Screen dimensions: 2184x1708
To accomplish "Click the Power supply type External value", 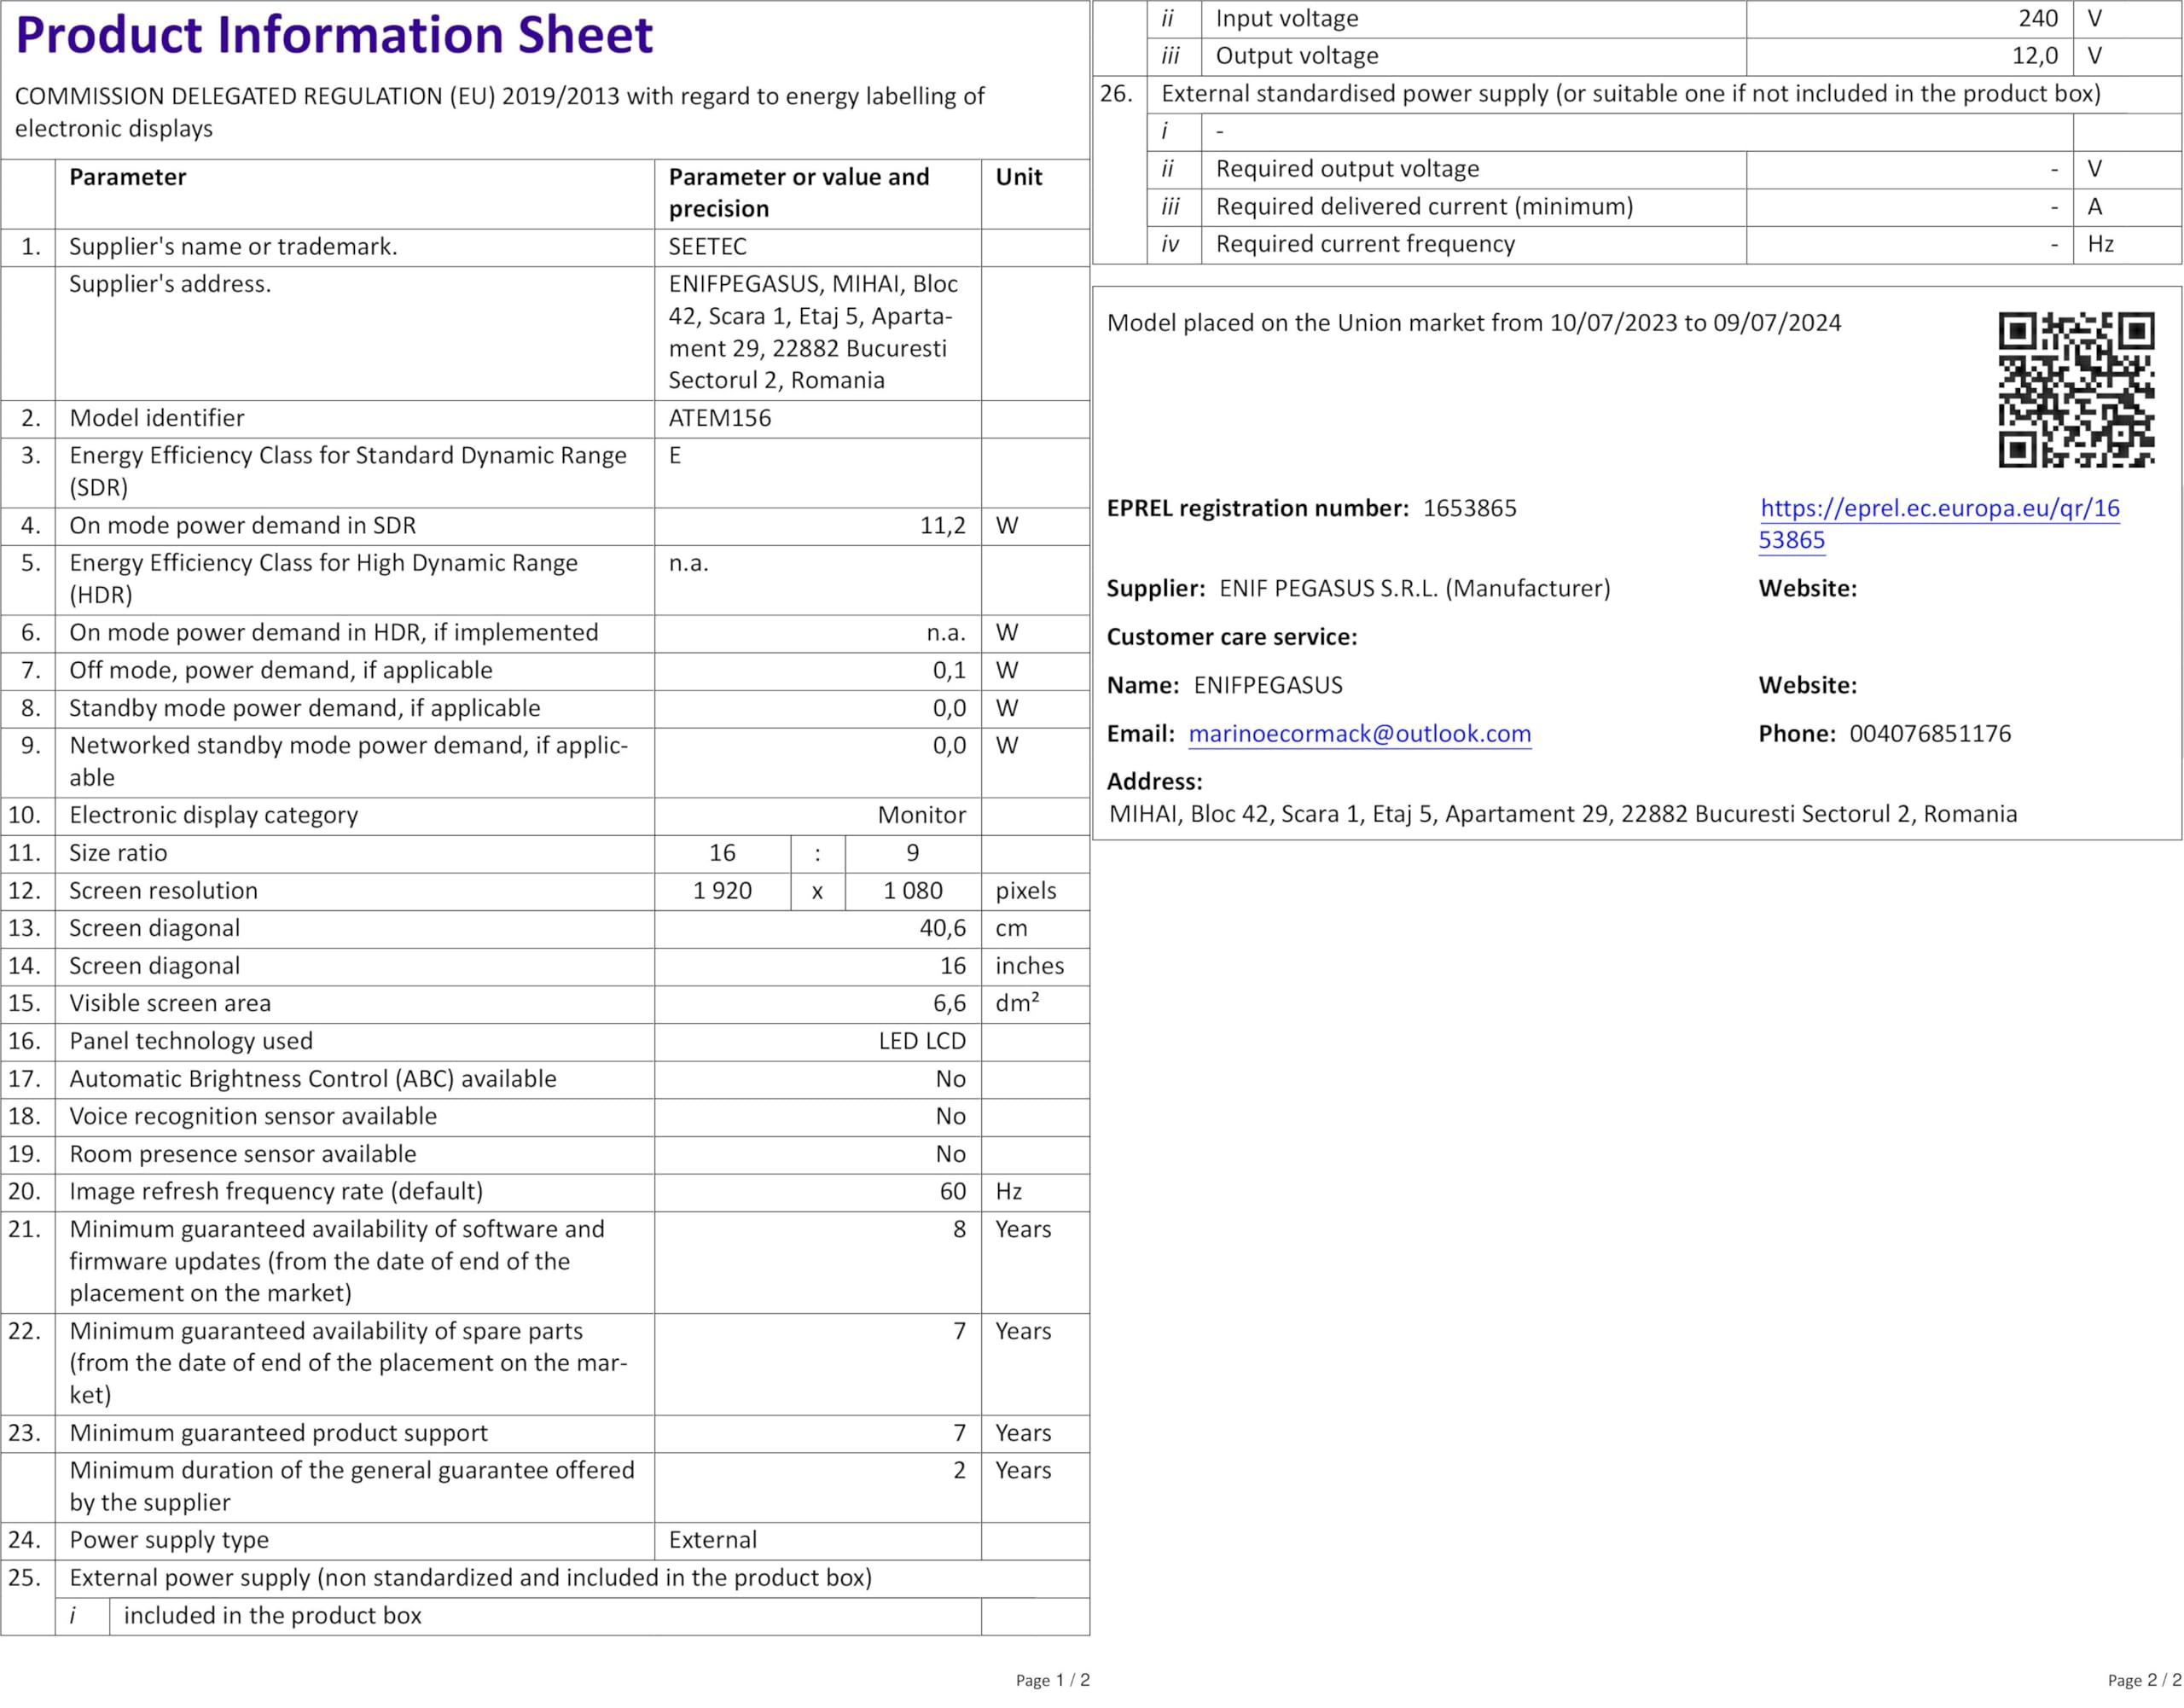I will (x=712, y=1540).
